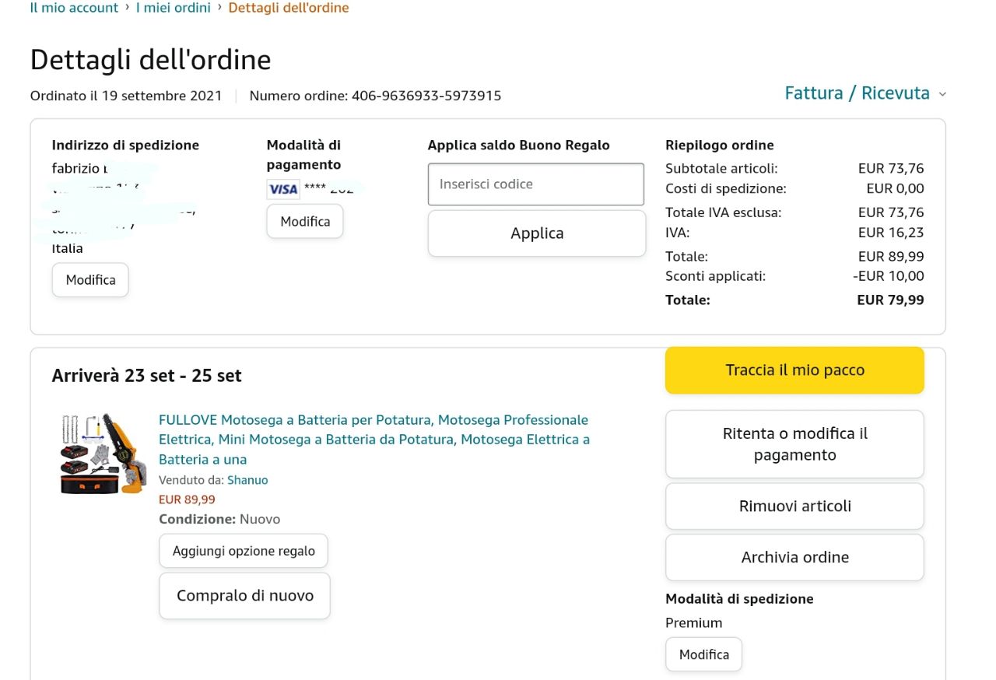Expand the Fattura / Ricevuta dropdown
This screenshot has width=996, height=680.
tap(857, 93)
